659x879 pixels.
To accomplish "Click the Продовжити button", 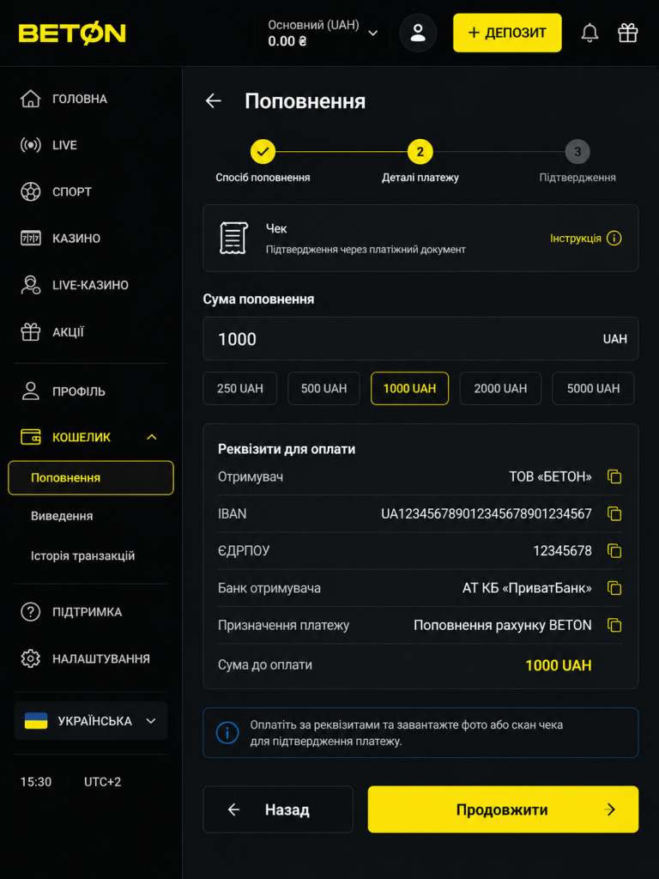I will [x=503, y=809].
